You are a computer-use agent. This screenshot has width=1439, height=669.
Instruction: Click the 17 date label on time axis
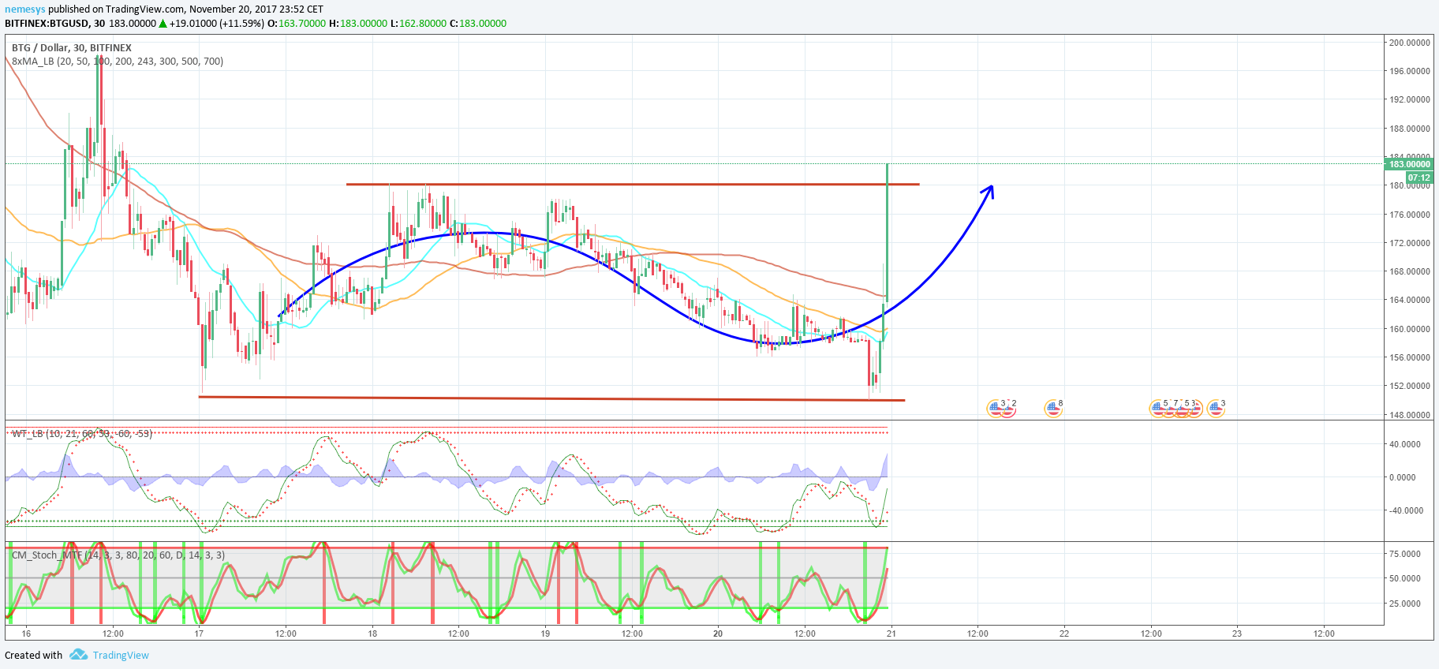pyautogui.click(x=199, y=633)
